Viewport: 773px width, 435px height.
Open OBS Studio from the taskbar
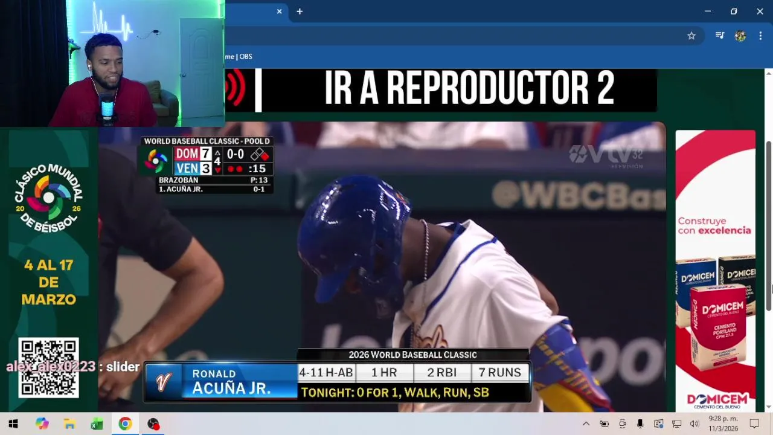(153, 424)
